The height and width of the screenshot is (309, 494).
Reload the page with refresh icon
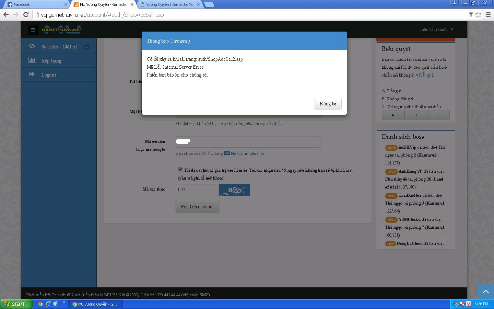[x=26, y=14]
